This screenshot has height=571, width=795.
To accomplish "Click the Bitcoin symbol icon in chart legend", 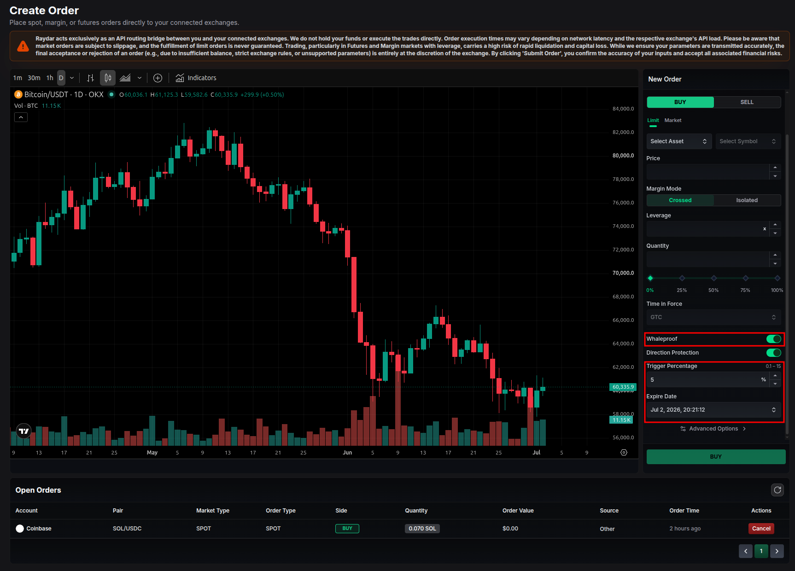I will point(18,94).
